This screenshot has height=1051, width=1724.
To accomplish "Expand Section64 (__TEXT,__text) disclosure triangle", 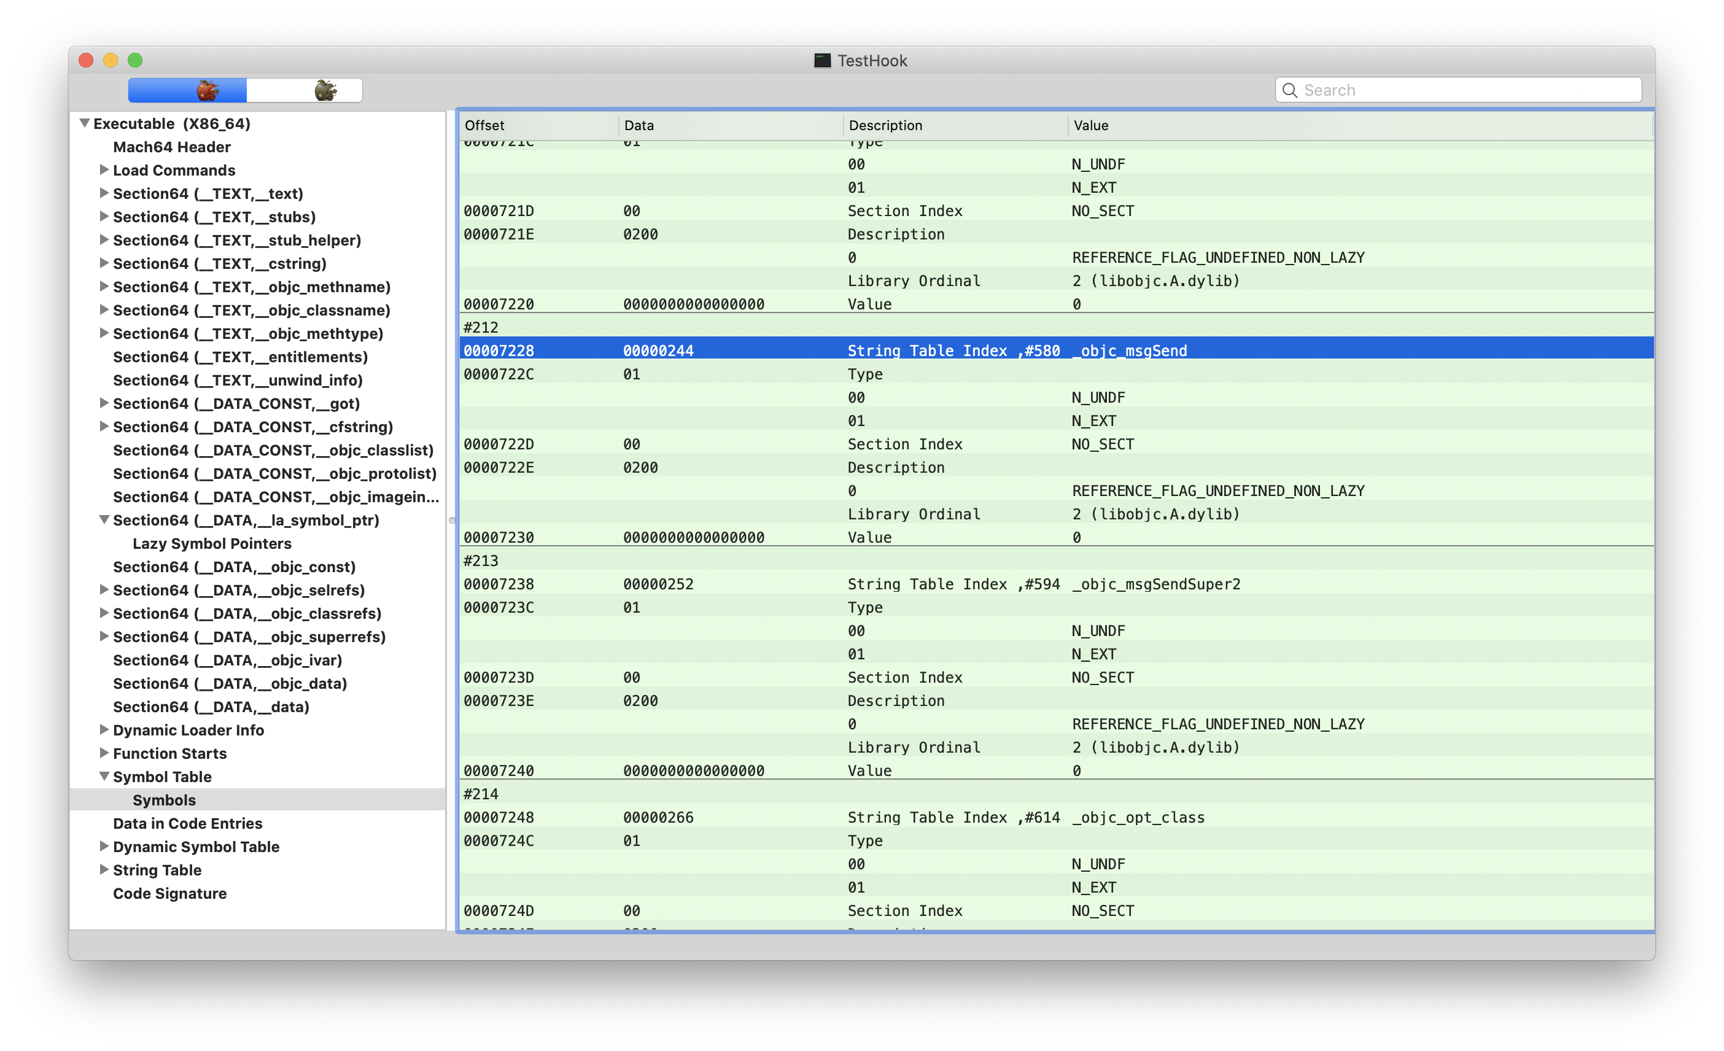I will (x=104, y=193).
